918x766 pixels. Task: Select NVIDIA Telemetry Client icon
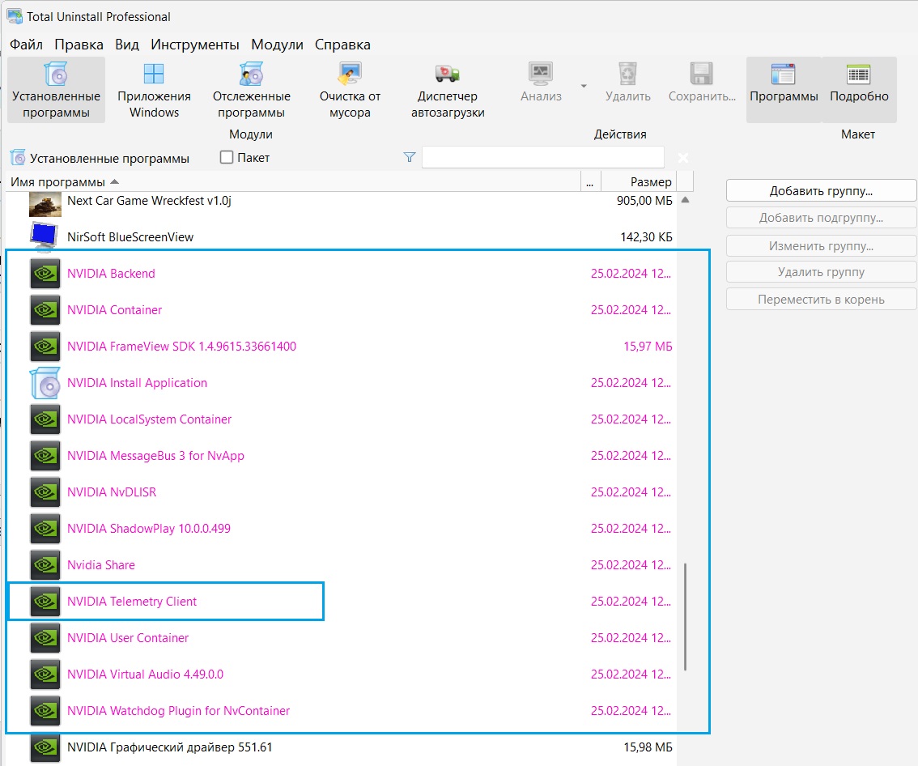45,602
